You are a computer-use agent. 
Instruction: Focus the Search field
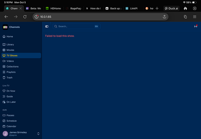point(77,26)
